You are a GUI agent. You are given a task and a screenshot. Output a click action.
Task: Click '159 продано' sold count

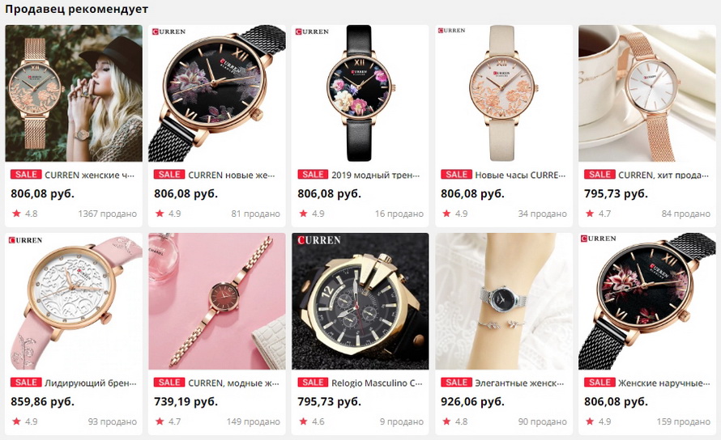(683, 421)
